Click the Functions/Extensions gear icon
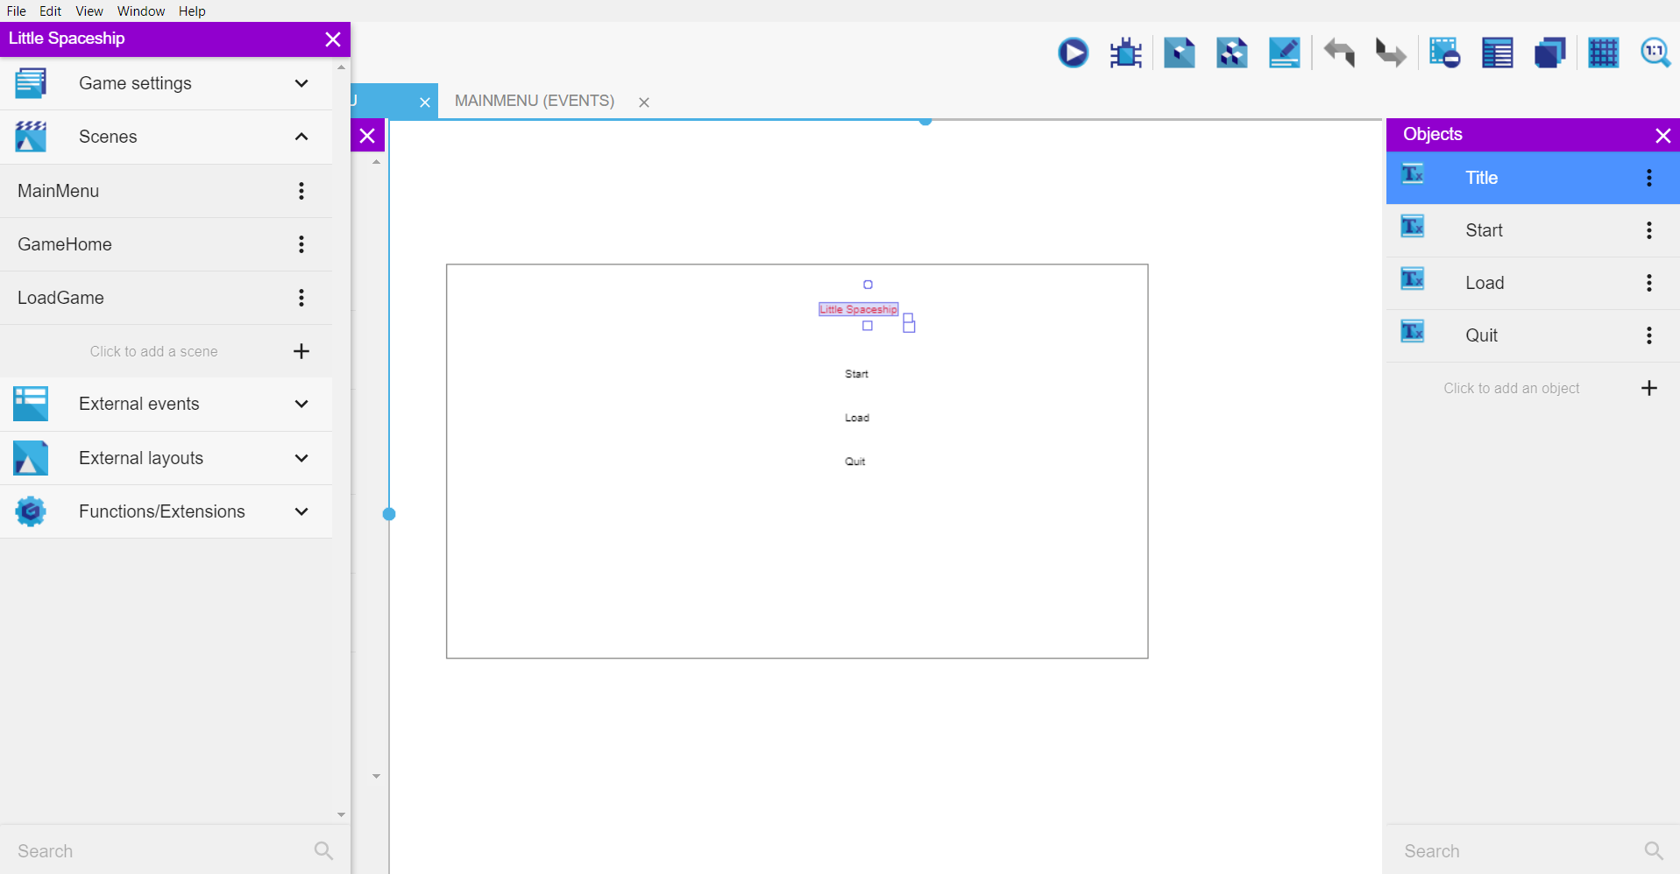Image resolution: width=1680 pixels, height=874 pixels. pos(31,511)
